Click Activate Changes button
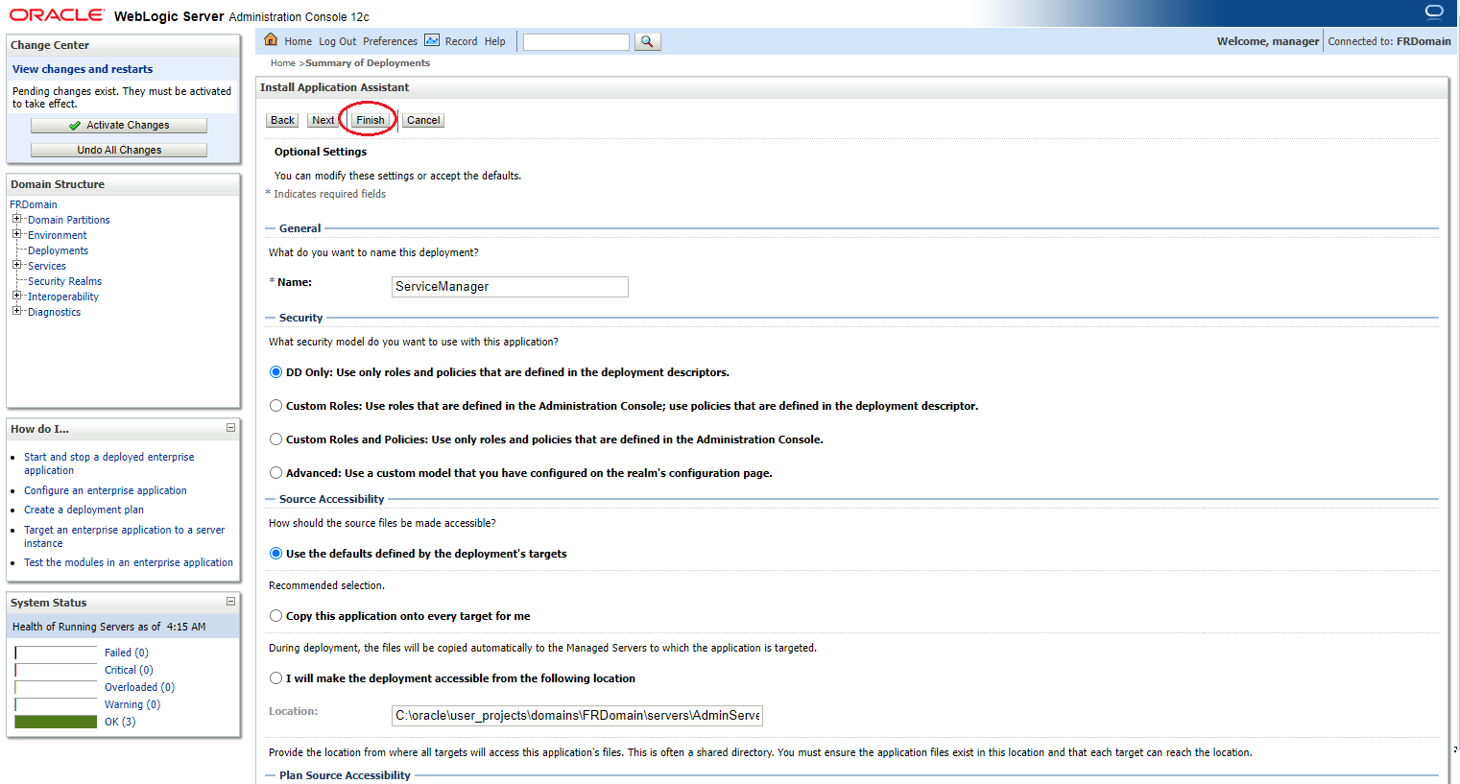 coord(119,126)
